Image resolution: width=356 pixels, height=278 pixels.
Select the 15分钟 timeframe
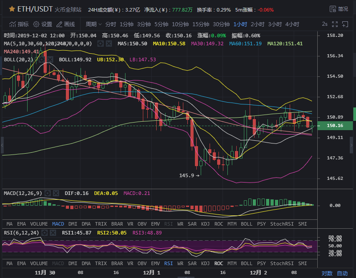[x=201, y=24]
